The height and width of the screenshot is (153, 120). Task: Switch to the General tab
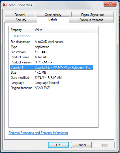pos(20,15)
